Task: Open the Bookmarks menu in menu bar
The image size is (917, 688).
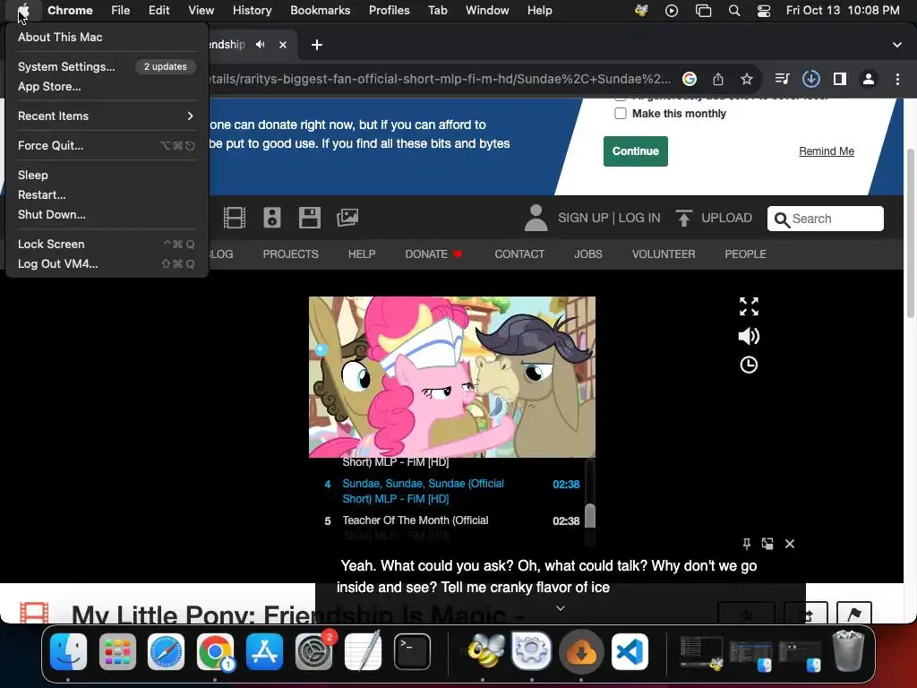Action: 320,10
